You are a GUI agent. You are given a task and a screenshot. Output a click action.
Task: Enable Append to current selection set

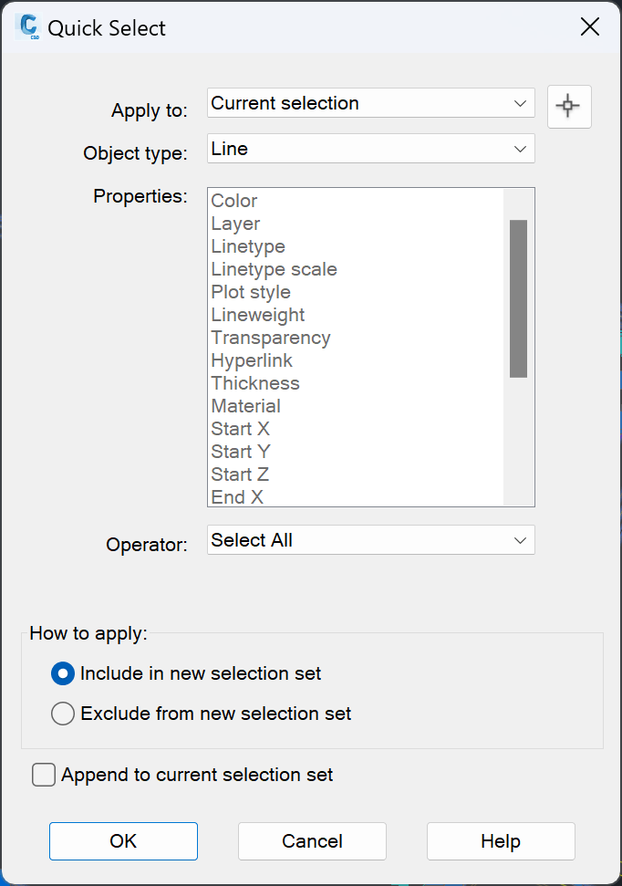44,776
